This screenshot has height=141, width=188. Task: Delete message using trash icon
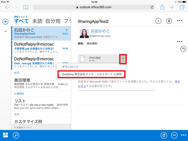(x=169, y=21)
